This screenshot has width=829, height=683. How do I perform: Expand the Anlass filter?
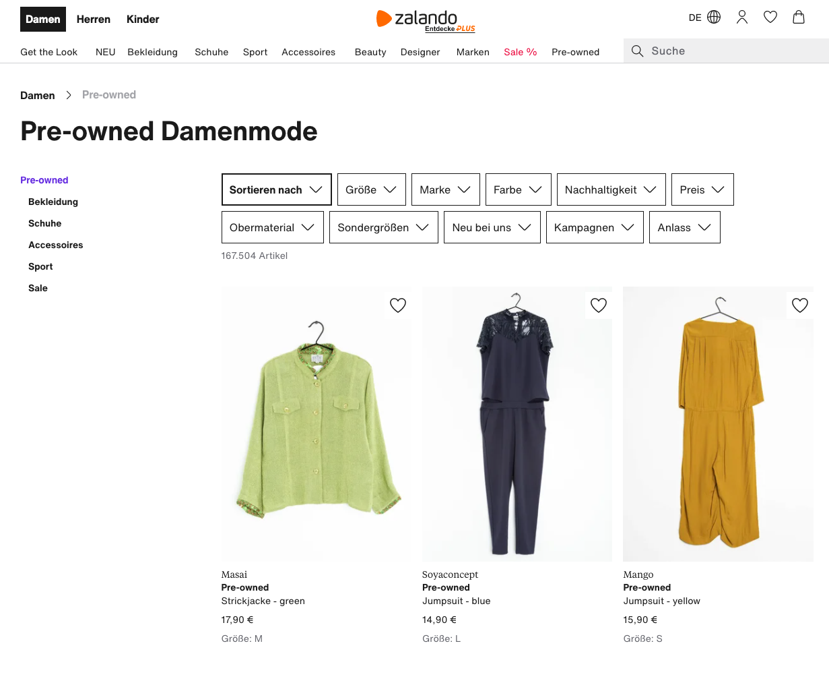685,227
